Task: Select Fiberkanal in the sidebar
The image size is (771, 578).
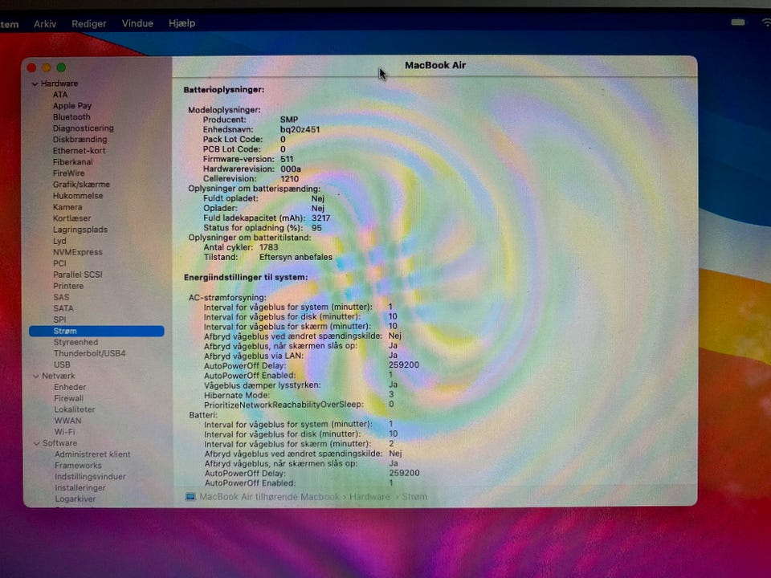Action: pyautogui.click(x=73, y=162)
